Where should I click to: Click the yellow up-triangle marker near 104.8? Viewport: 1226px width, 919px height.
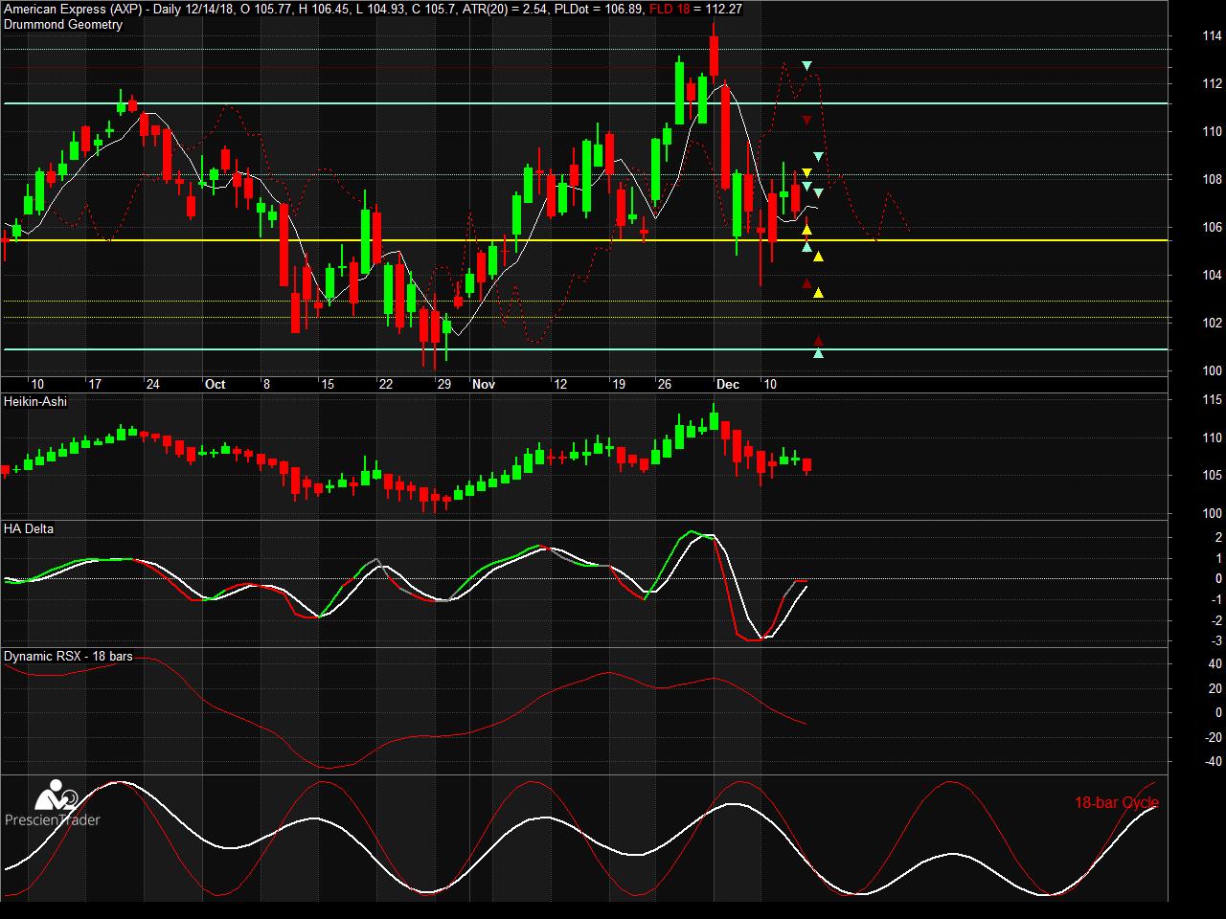click(818, 257)
